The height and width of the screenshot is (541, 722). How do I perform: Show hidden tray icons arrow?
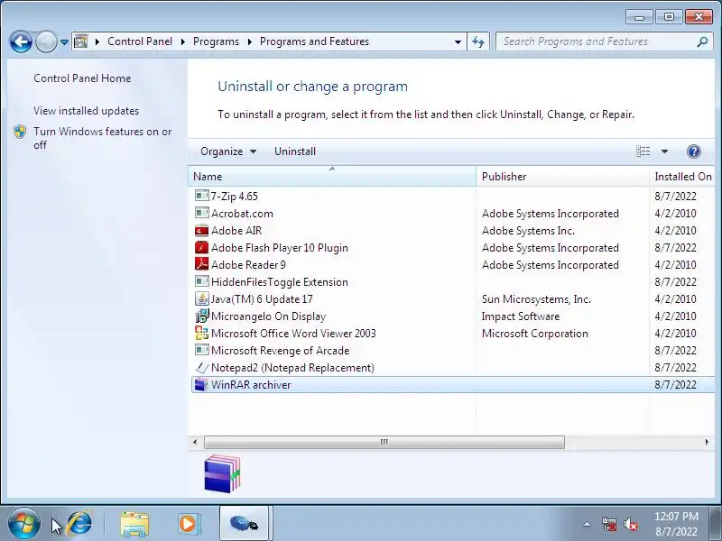coord(588,524)
